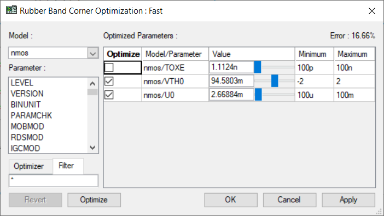The image size is (384, 216).
Task: Click the parameter list scroll-down arrow
Action: pos(92,148)
